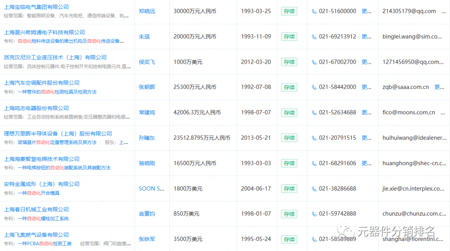Click phone icon beside 021-68291606

coord(314,164)
